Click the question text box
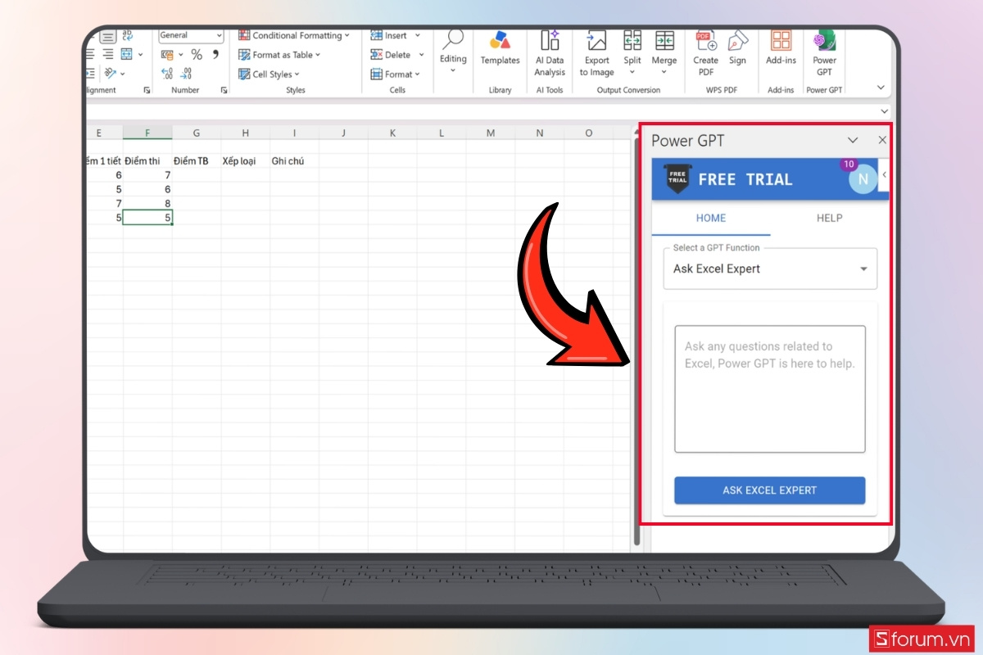The image size is (983, 655). [770, 389]
